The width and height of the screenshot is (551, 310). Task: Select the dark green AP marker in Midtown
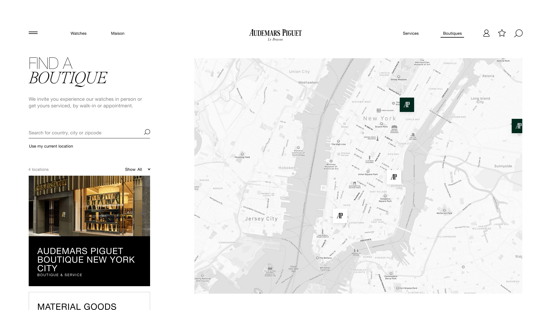pos(407,105)
